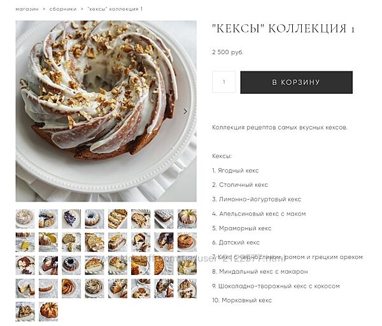Image resolution: width=382 pixels, height=326 pixels.
Task: Show next product photo with arrow
Action: coord(185,112)
